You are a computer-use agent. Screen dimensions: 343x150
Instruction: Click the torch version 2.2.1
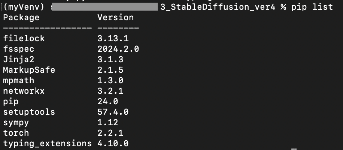110,133
